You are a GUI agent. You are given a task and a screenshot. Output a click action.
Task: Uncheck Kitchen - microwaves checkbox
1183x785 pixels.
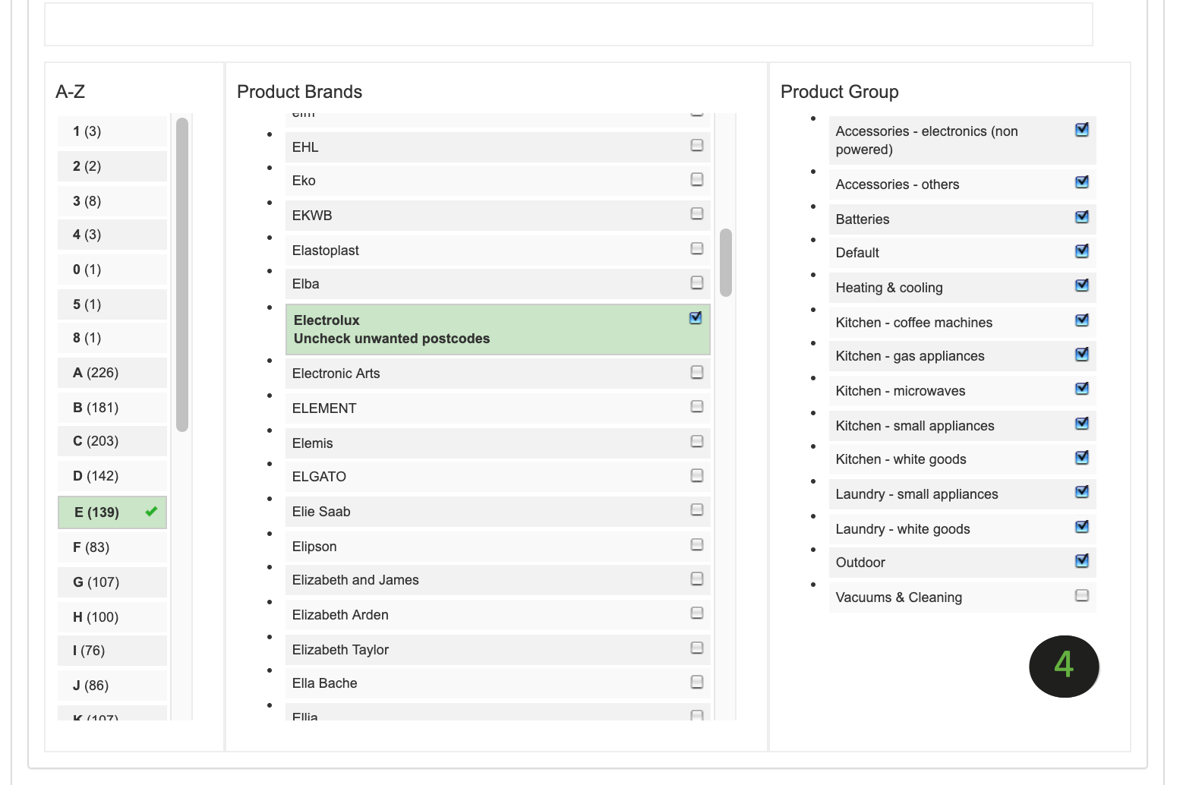1082,389
